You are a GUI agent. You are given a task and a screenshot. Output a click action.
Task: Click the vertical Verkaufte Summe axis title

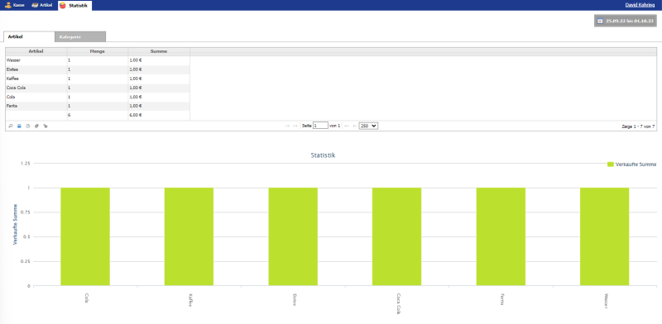(15, 225)
